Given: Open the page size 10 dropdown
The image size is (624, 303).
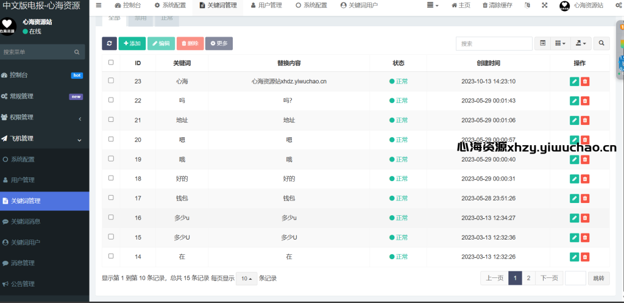Looking at the screenshot, I should click(x=247, y=279).
